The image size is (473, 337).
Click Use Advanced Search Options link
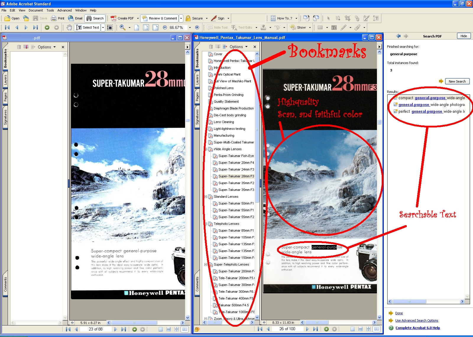[417, 320]
